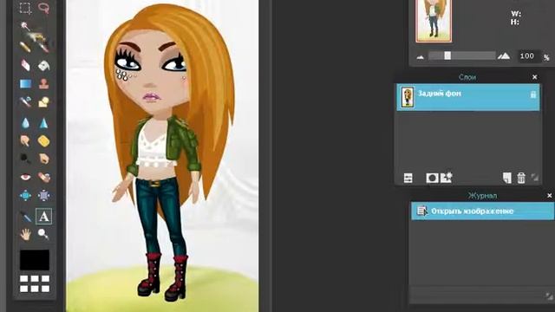This screenshot has height=312, width=555.
Task: Select the Dodge tool
Action: click(x=25, y=159)
